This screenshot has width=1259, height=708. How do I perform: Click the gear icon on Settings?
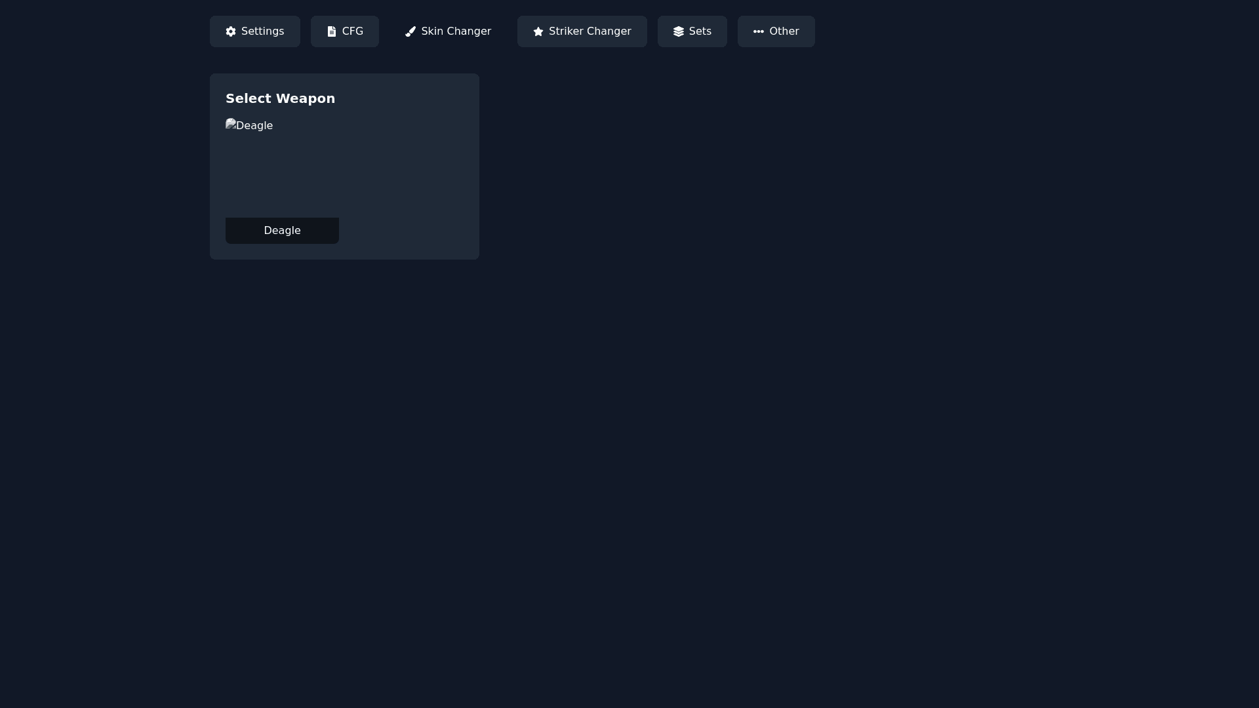(x=231, y=31)
